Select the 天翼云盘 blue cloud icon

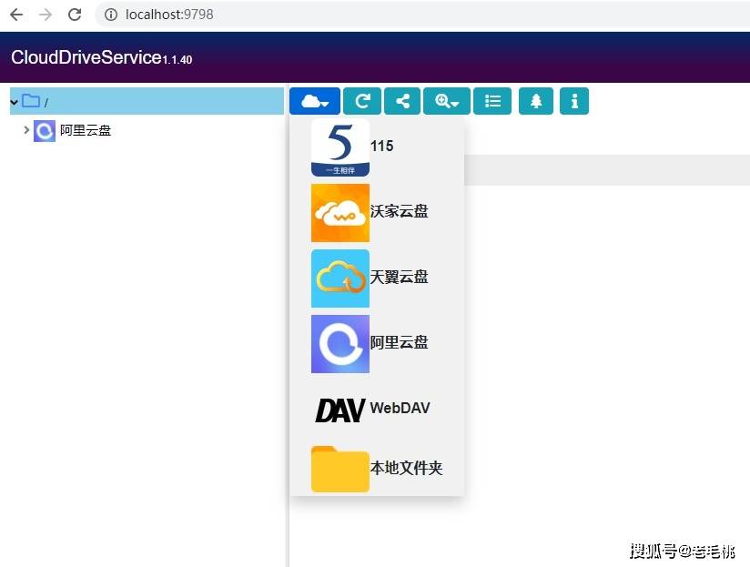(340, 278)
